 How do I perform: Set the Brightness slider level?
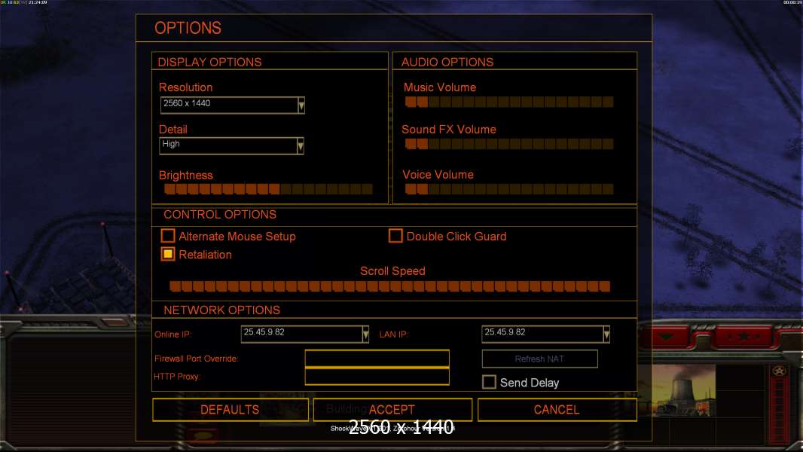[x=268, y=189]
